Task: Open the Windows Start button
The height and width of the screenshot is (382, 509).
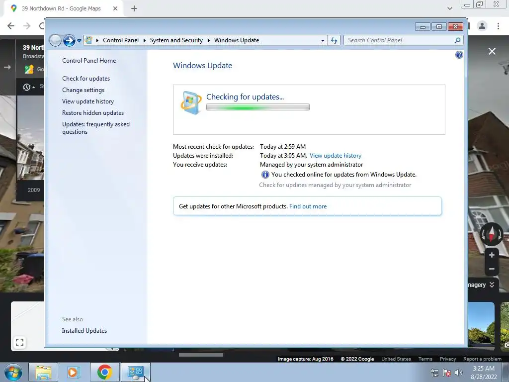Action: (x=13, y=372)
